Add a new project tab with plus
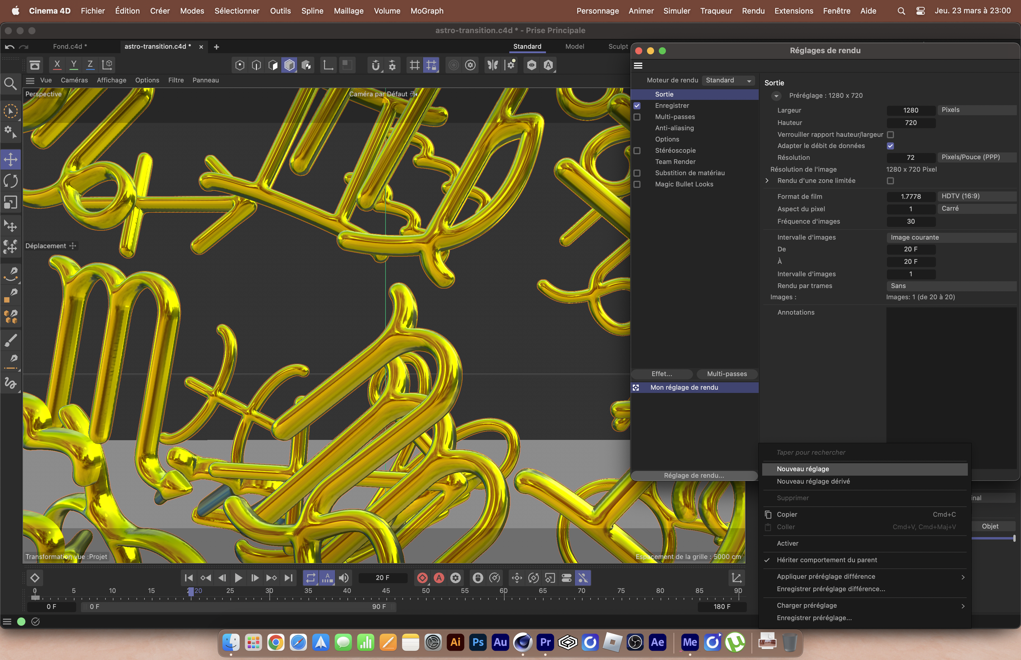 [216, 47]
